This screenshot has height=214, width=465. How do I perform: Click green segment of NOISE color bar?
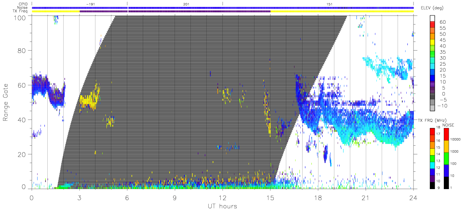pyautogui.click(x=446, y=159)
